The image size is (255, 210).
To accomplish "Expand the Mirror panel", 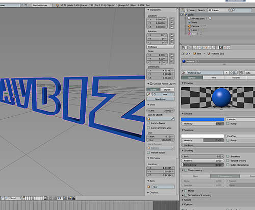I will (183, 191).
